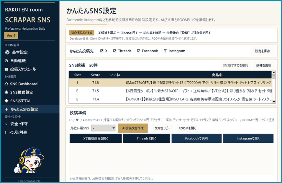Click ROOMを開く button
Viewport: 282px width, 183px height.
[x=187, y=128]
